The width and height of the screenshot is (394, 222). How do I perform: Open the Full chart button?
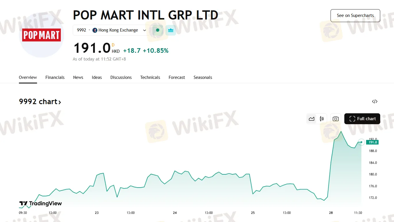(x=362, y=119)
